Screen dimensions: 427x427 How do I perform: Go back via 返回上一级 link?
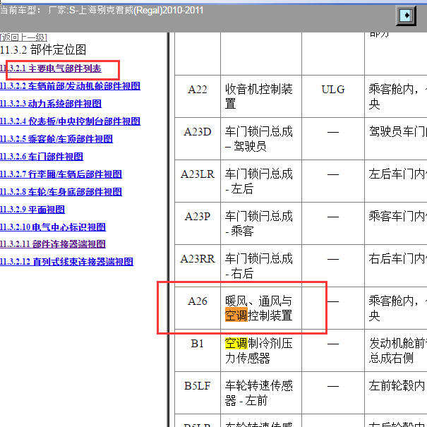23,37
